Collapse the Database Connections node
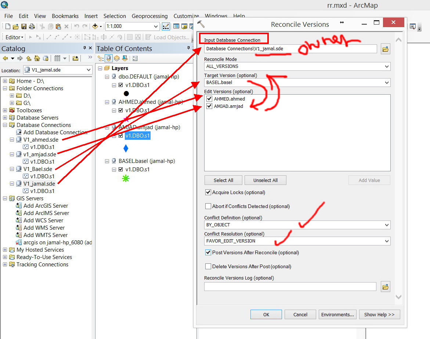Viewport: 430px width, 339px height. 5,125
